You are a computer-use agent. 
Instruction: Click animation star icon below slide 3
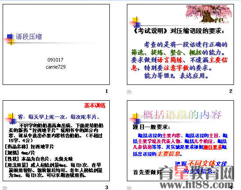click(x=5, y=188)
